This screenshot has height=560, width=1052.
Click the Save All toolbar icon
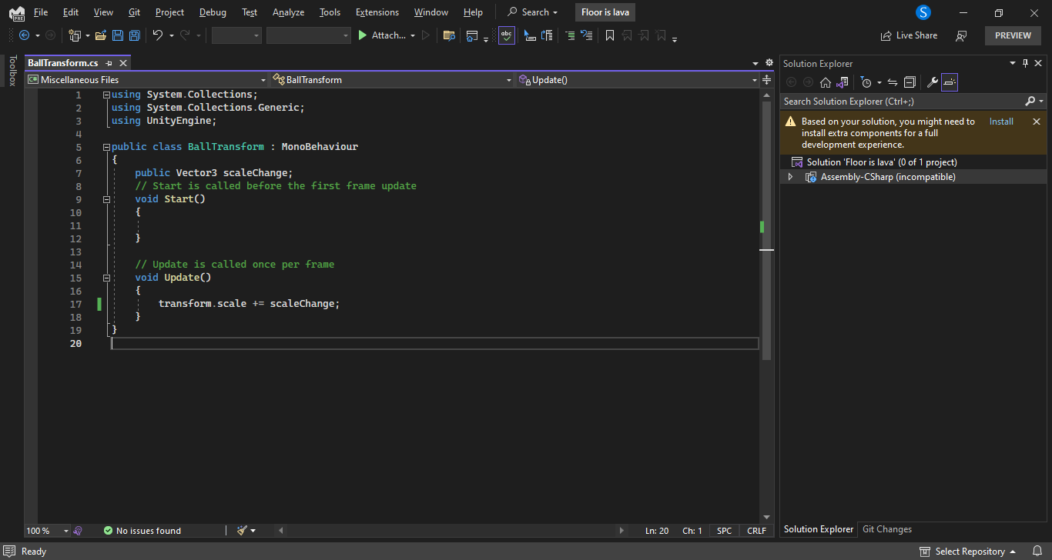point(135,35)
